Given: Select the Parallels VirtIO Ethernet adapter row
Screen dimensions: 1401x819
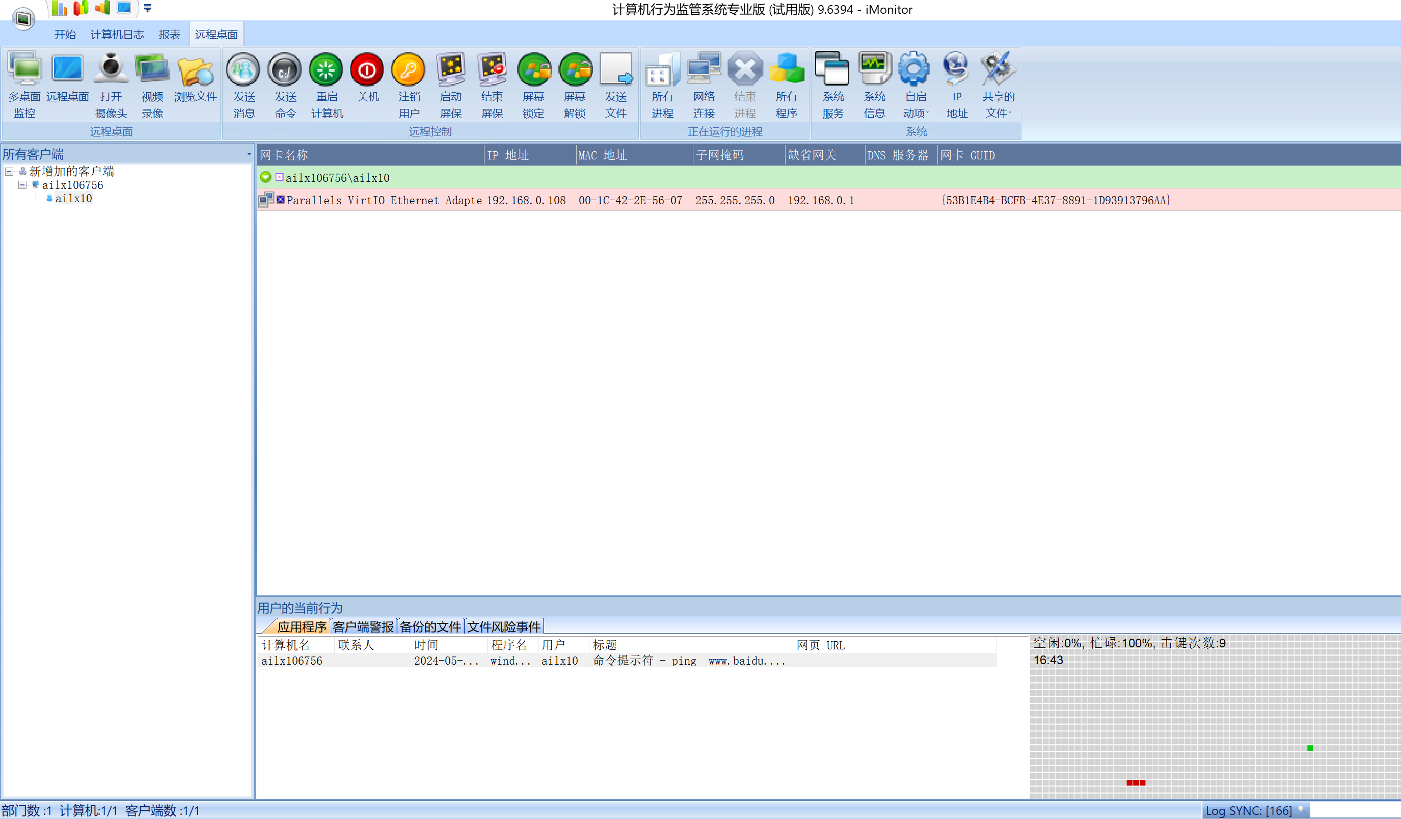Looking at the screenshot, I should 828,200.
